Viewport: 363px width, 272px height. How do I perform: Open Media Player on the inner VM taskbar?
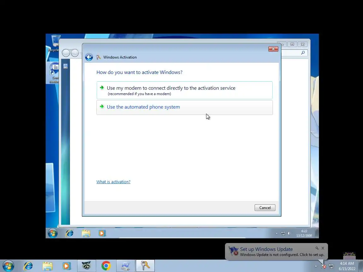(102, 233)
